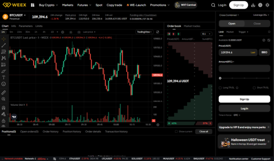Select the brush drawing tool

click(x=4, y=71)
